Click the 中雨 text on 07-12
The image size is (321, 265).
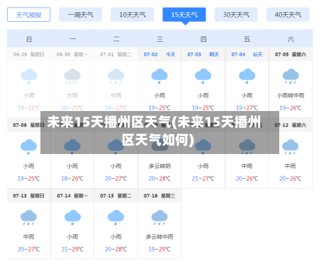pyautogui.click(x=290, y=166)
